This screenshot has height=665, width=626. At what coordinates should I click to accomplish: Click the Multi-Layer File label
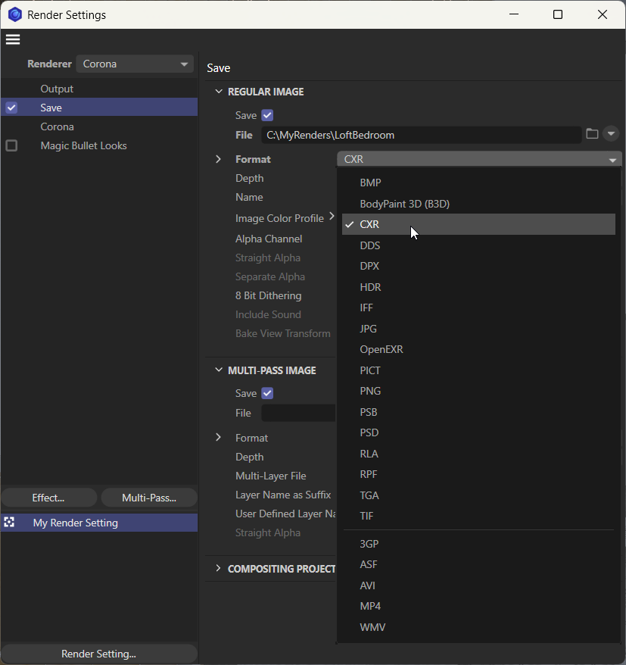pos(270,476)
